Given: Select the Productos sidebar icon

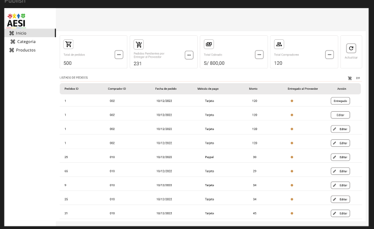Looking at the screenshot, I should coord(11,50).
